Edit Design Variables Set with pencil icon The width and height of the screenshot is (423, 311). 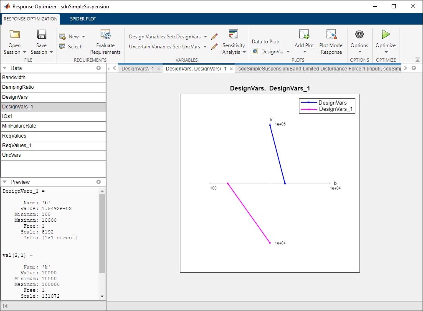tap(215, 37)
